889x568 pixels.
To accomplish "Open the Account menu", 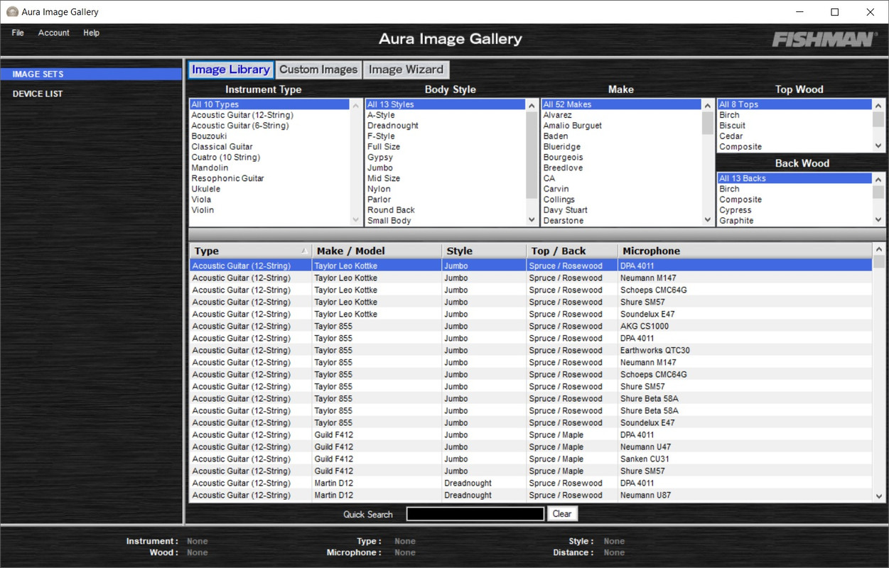I will 54,33.
